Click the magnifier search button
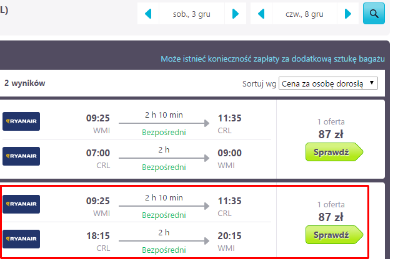The height and width of the screenshot is (259, 393). tap(374, 14)
